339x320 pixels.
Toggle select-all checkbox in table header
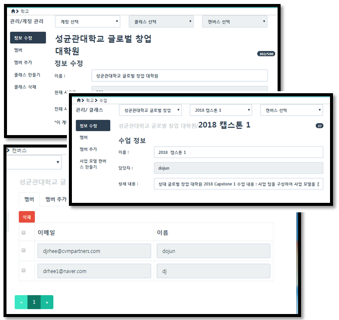(x=23, y=232)
